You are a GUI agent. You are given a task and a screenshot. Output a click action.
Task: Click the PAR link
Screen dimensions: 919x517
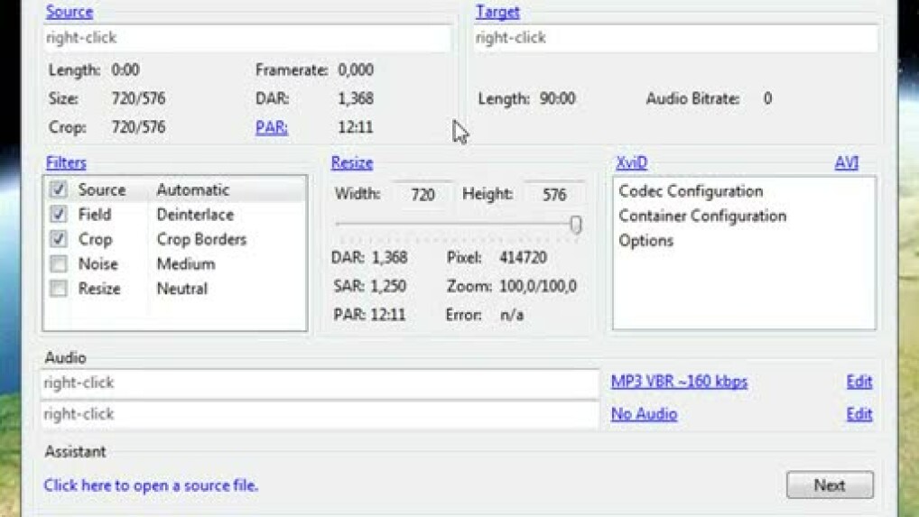pos(271,127)
